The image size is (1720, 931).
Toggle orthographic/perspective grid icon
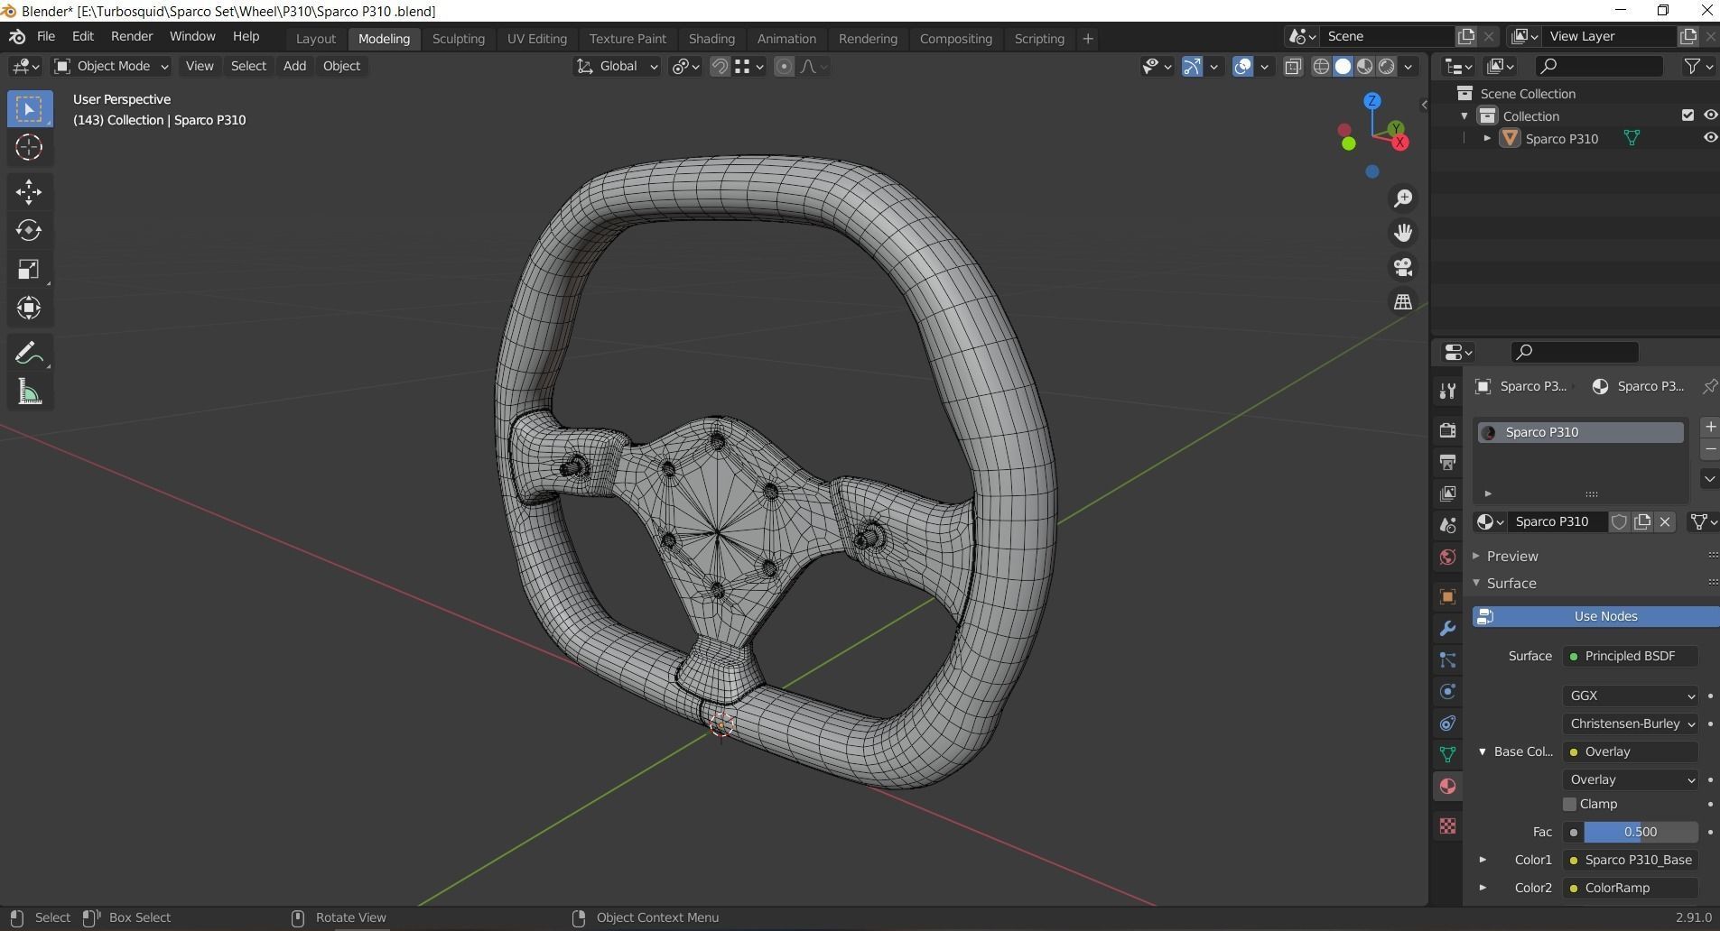click(x=1403, y=302)
